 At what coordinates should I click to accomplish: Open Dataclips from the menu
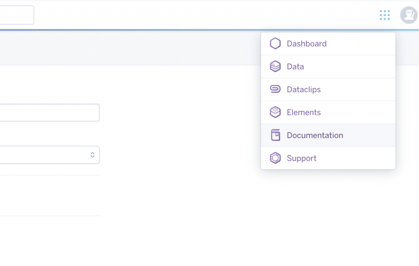pyautogui.click(x=304, y=89)
